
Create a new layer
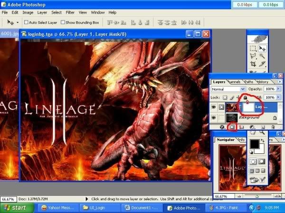[x=263, y=127]
